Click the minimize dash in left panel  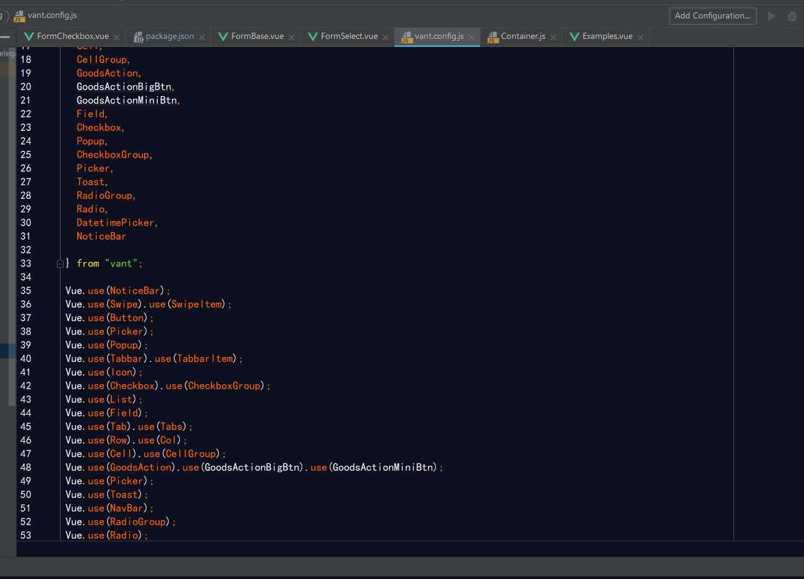(x=5, y=37)
